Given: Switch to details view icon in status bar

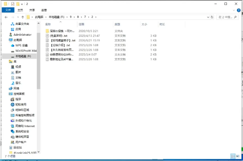Looking at the screenshot, I should click(233, 156).
